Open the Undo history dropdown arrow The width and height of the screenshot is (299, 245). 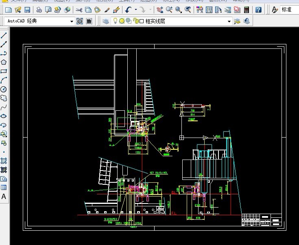pyautogui.click(x=135, y=9)
